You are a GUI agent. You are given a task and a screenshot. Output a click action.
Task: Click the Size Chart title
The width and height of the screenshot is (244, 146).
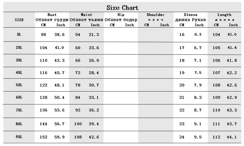(x=122, y=8)
